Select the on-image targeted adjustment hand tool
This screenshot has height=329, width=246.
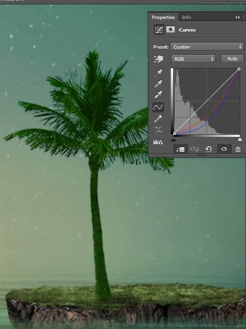pos(158,59)
